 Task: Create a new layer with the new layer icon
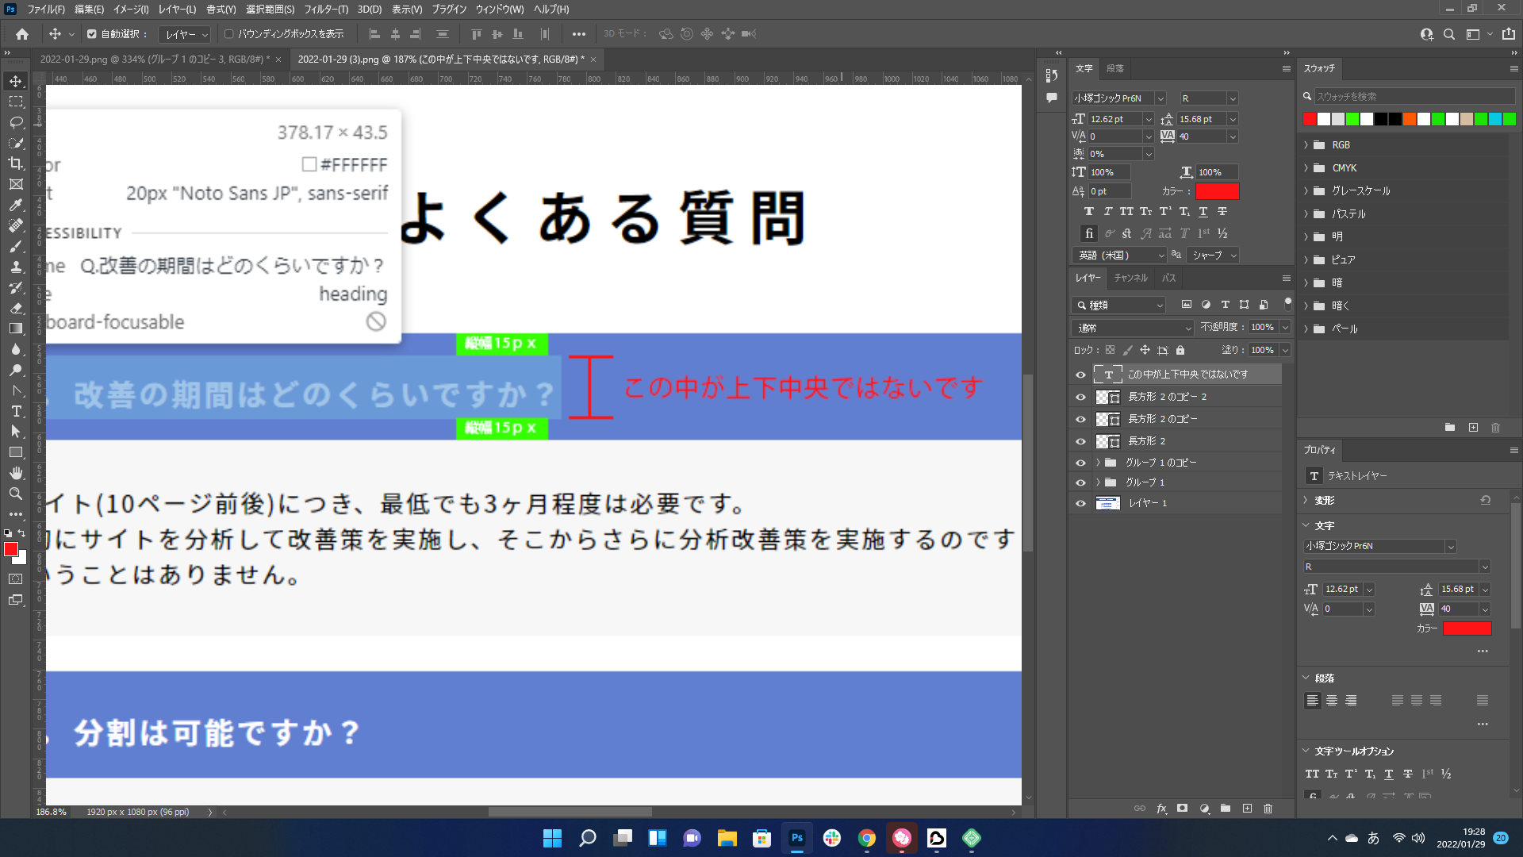[1247, 809]
